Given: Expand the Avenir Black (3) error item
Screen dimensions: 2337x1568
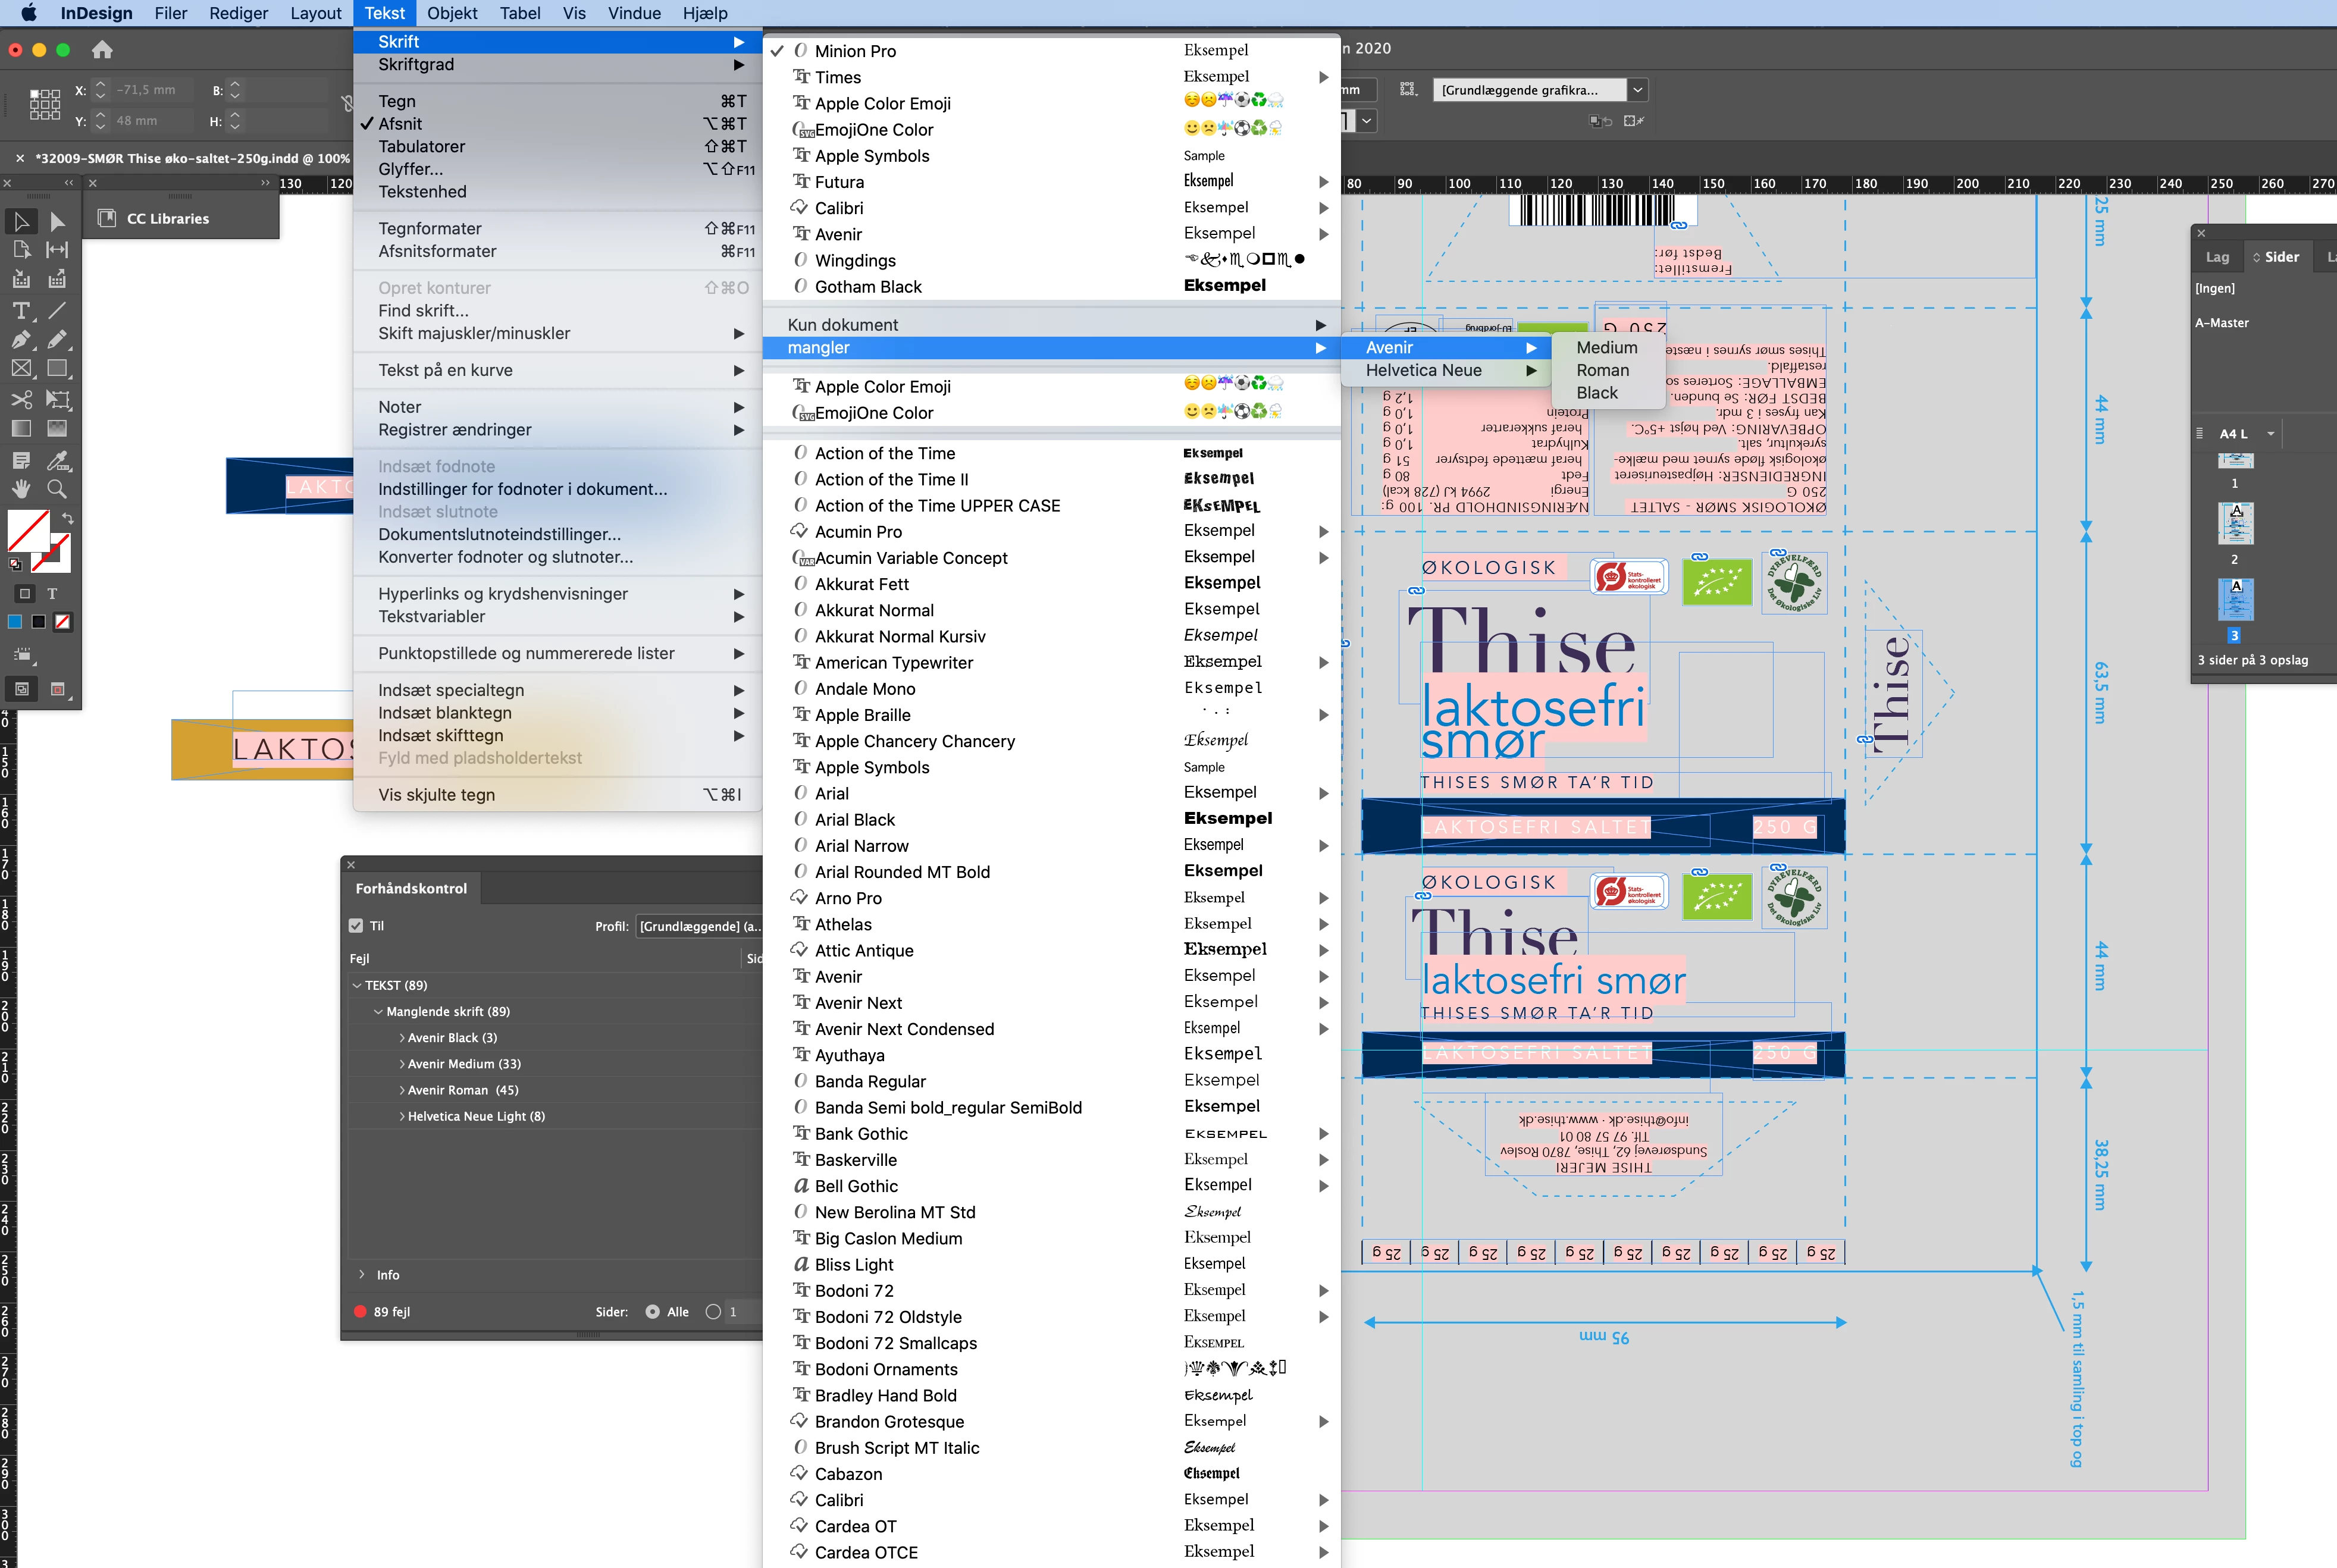Looking at the screenshot, I should (402, 1038).
